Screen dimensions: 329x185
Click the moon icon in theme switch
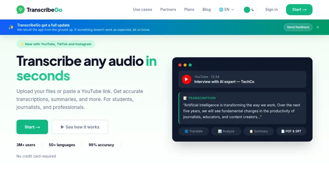coord(253,9)
